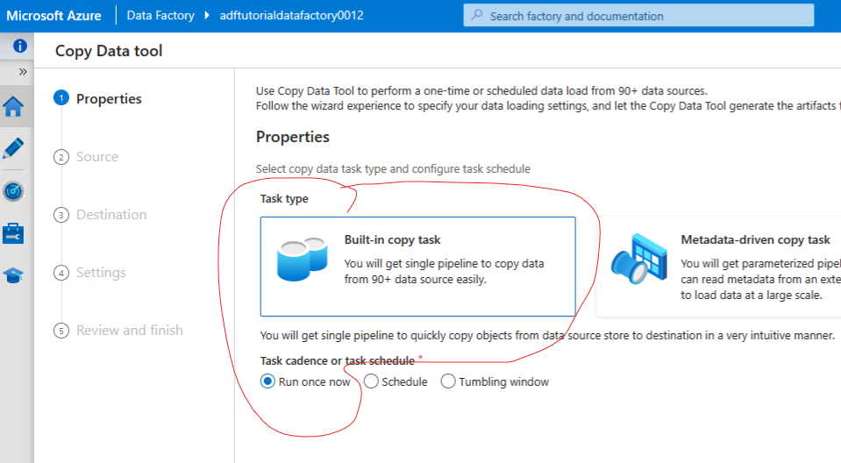The image size is (841, 463).
Task: Click the breadcrumb arrow after Data Factory
Action: pyautogui.click(x=207, y=15)
